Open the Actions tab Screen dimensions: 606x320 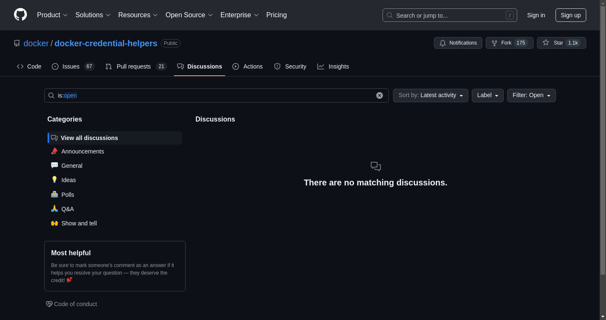click(247, 66)
